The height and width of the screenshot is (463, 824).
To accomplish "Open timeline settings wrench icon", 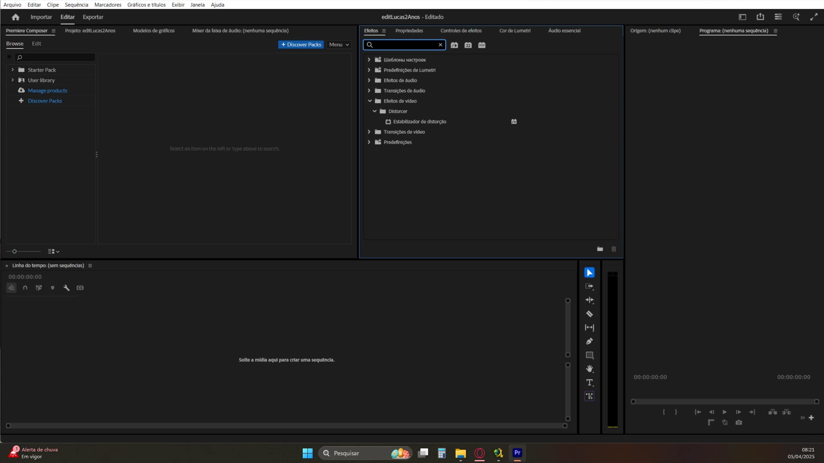I will 66,288.
